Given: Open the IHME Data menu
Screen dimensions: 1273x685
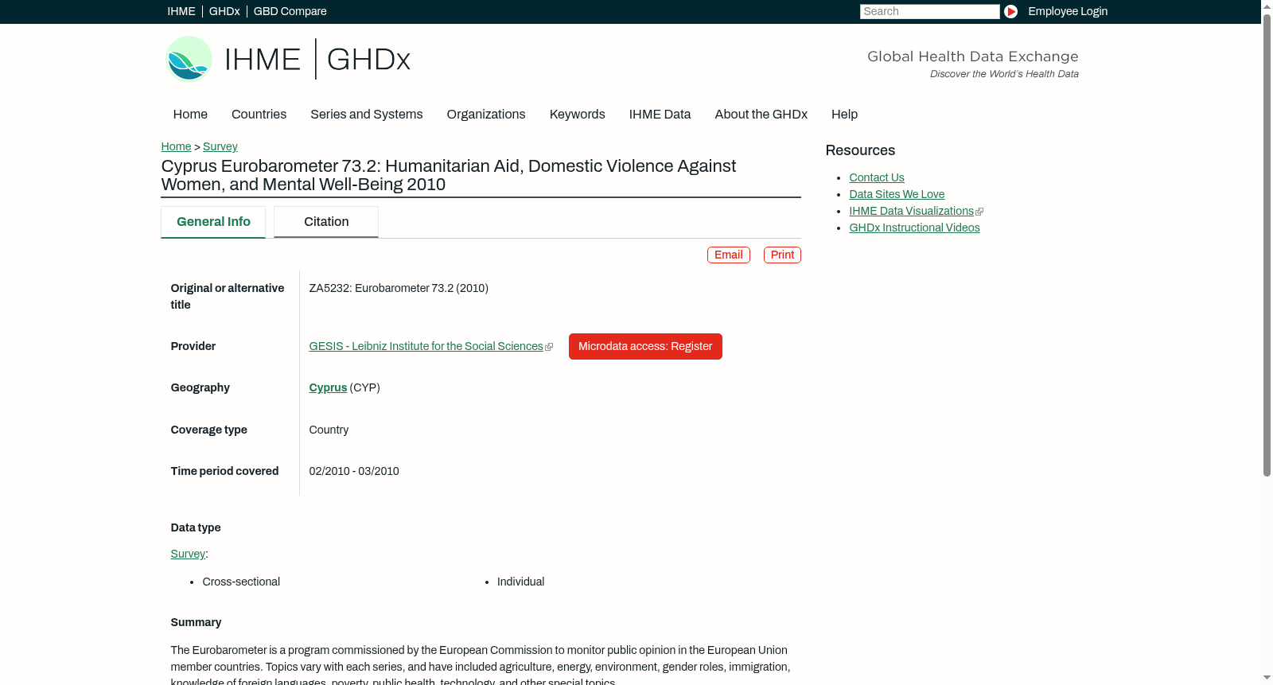Looking at the screenshot, I should [x=660, y=115].
